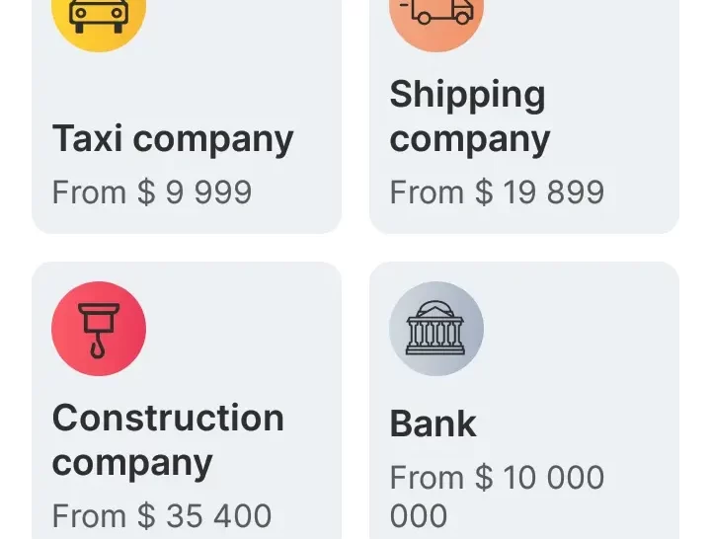Image resolution: width=711 pixels, height=539 pixels.
Task: Click the wrapped '000' line under Bank
Action: [x=419, y=516]
